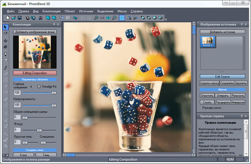Click the Сохранить mask button
This screenshot has height=164, width=251.
(227, 83)
